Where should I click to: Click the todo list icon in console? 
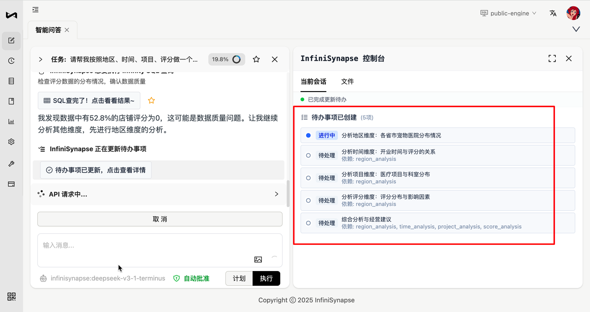pos(304,117)
